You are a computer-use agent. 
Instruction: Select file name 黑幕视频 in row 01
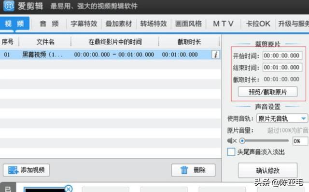[42, 55]
